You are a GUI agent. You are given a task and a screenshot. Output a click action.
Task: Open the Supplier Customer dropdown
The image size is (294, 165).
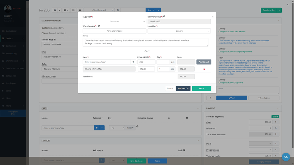[x=114, y=21]
